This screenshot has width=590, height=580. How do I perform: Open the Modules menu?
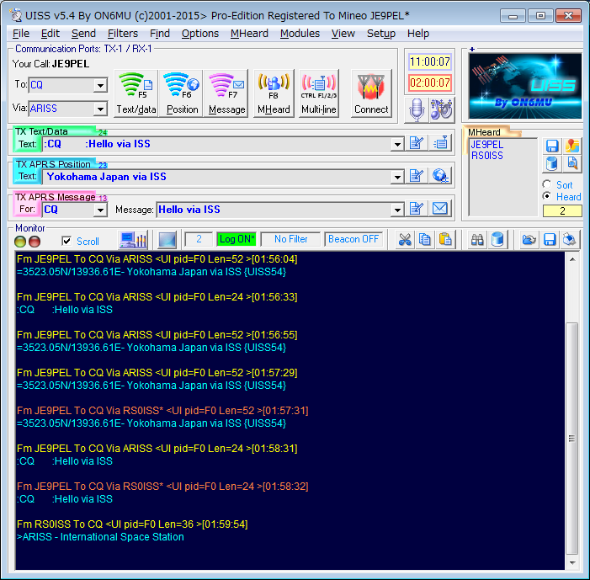click(300, 34)
